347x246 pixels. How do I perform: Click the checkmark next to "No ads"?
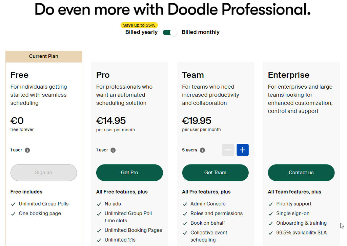click(x=99, y=204)
